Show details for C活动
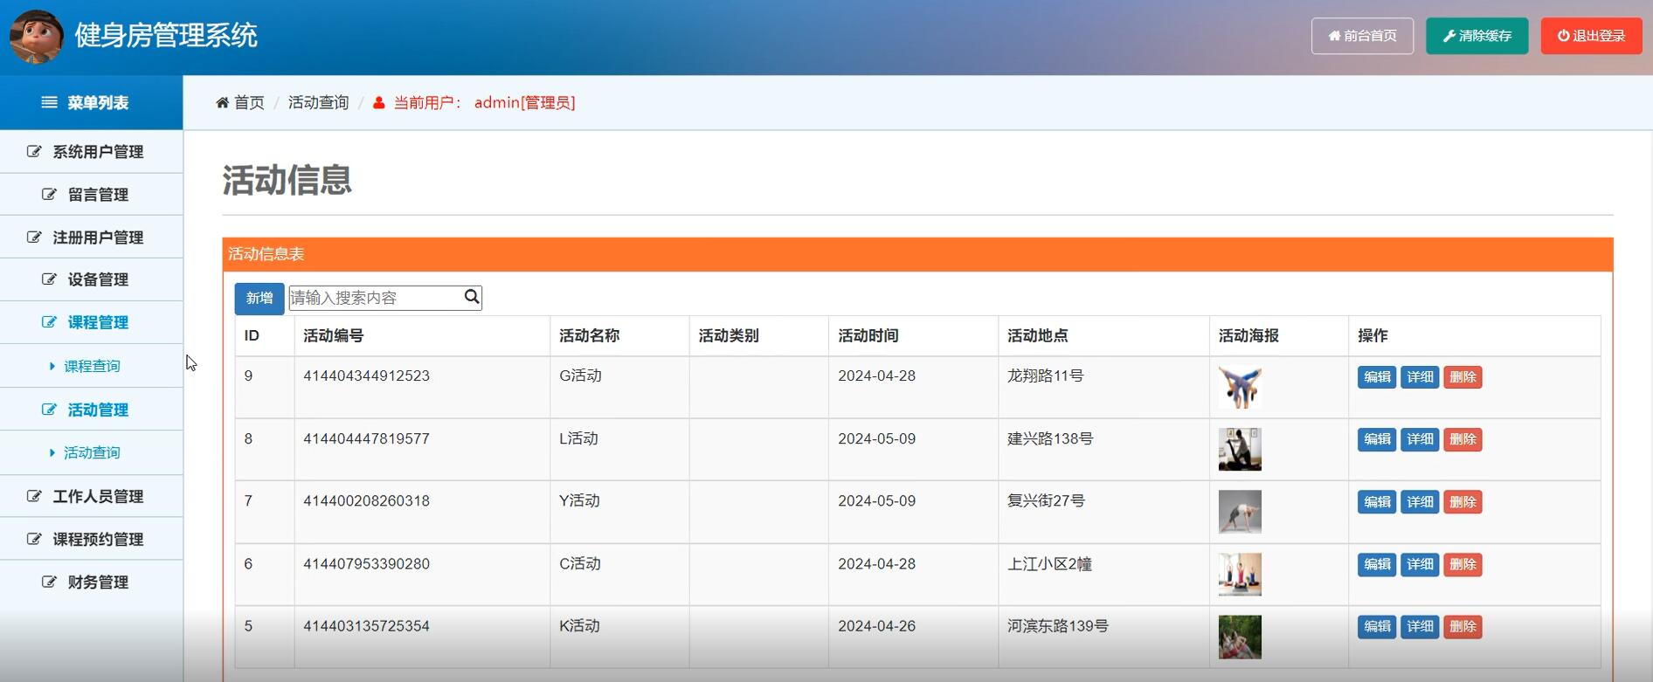Screen dimensions: 1653x682 pos(1420,564)
